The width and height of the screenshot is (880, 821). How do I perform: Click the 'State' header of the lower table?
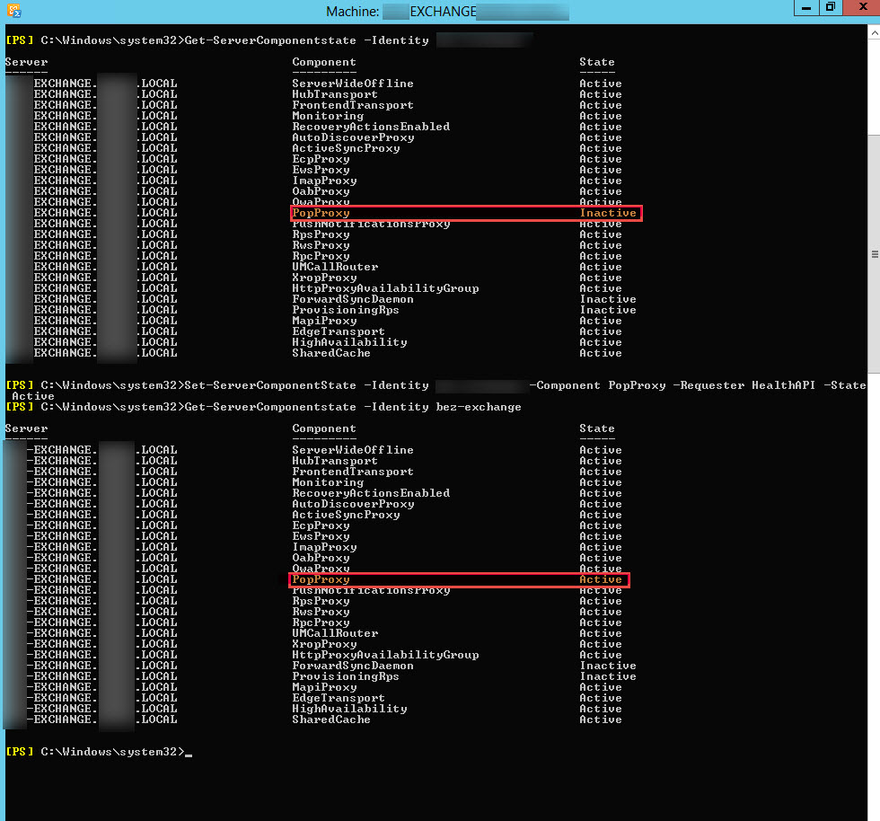tap(596, 428)
